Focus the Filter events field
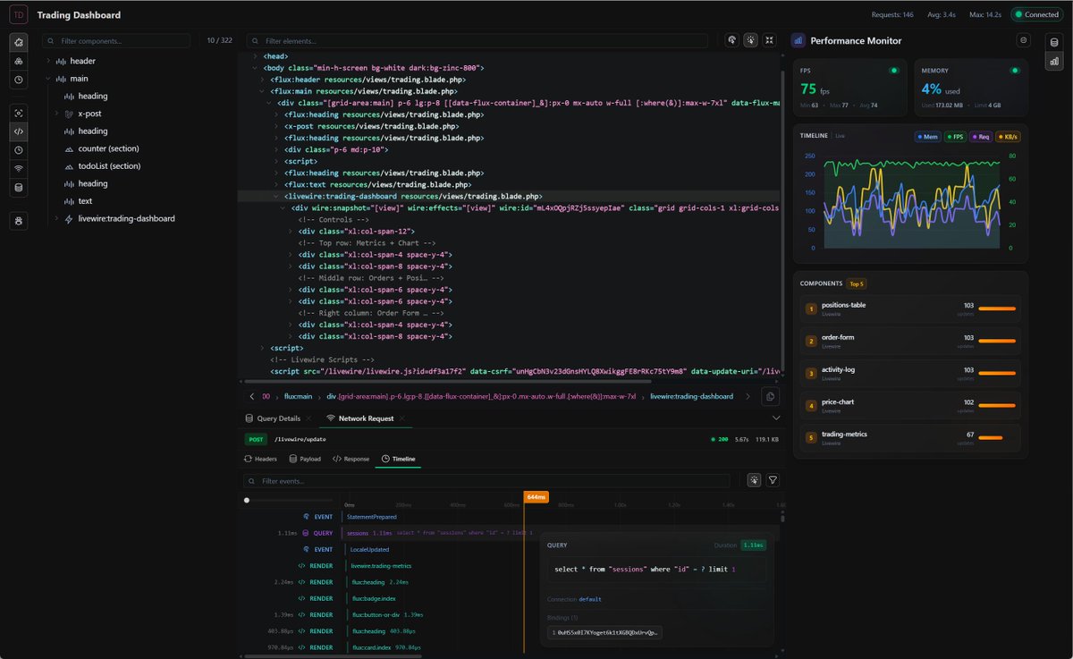Viewport: 1073px width, 659px height. [x=486, y=480]
